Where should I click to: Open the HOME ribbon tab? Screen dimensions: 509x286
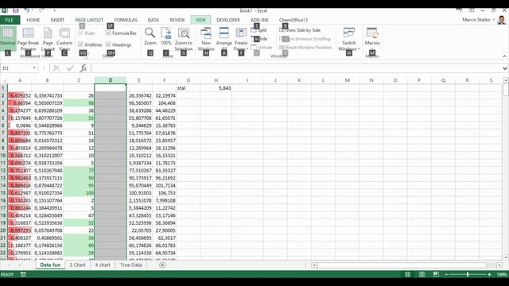click(x=33, y=20)
